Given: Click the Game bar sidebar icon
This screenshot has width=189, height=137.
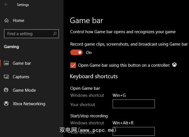Looking at the screenshot, I should point(6,63).
